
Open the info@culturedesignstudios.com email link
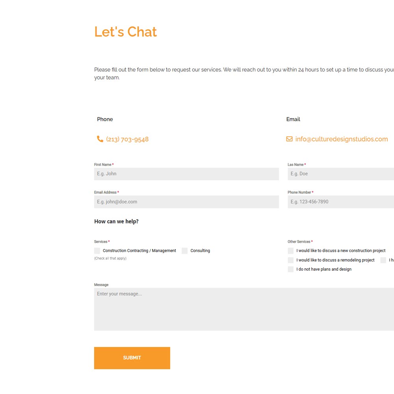(x=342, y=139)
